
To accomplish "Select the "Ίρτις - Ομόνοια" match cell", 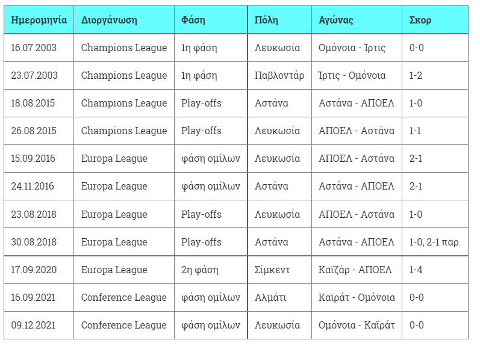I will (352, 75).
